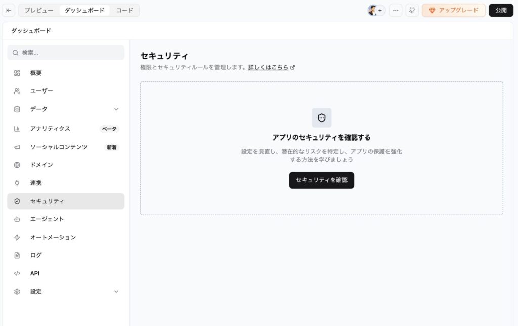Open the three-dots more options menu
Image resolution: width=518 pixels, height=326 pixels.
click(396, 10)
